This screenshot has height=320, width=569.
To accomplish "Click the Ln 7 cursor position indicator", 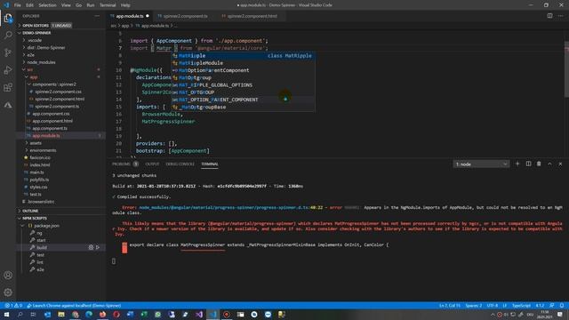I will pos(450,306).
